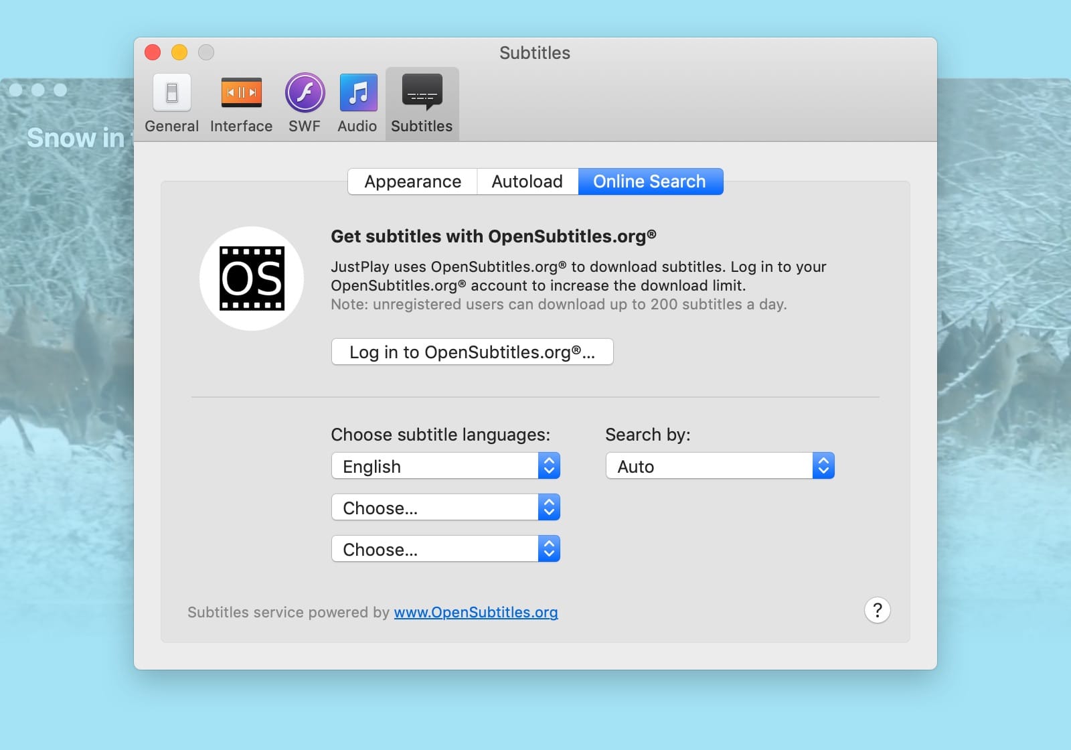The width and height of the screenshot is (1071, 750).
Task: Minimize the Subtitles preferences window
Action: coord(179,52)
